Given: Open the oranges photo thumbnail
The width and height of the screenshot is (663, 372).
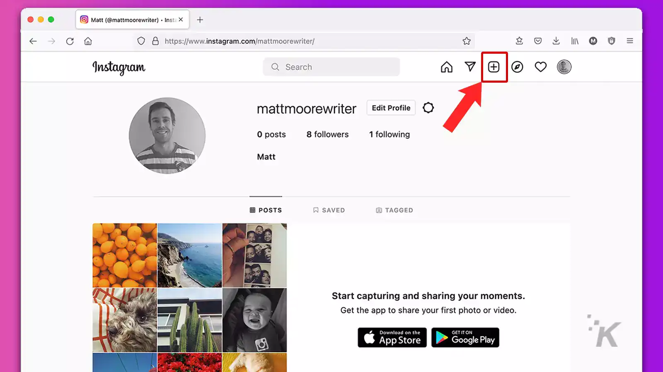Looking at the screenshot, I should point(124,255).
